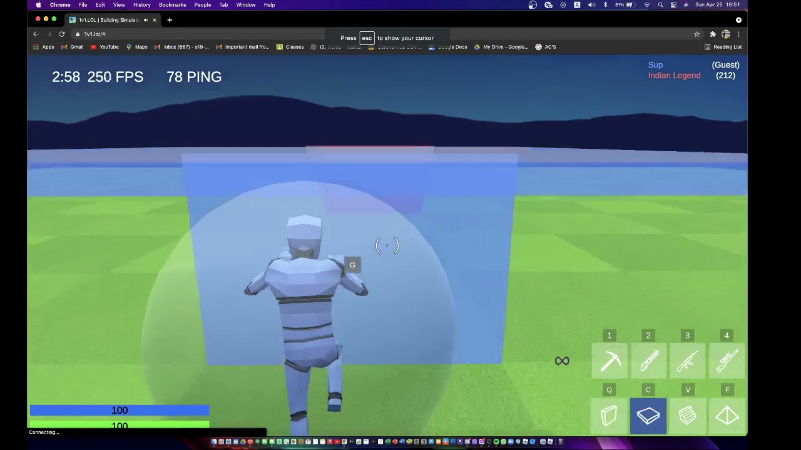The image size is (801, 450).
Task: Click the 61% battery status indicator
Action: [626, 5]
